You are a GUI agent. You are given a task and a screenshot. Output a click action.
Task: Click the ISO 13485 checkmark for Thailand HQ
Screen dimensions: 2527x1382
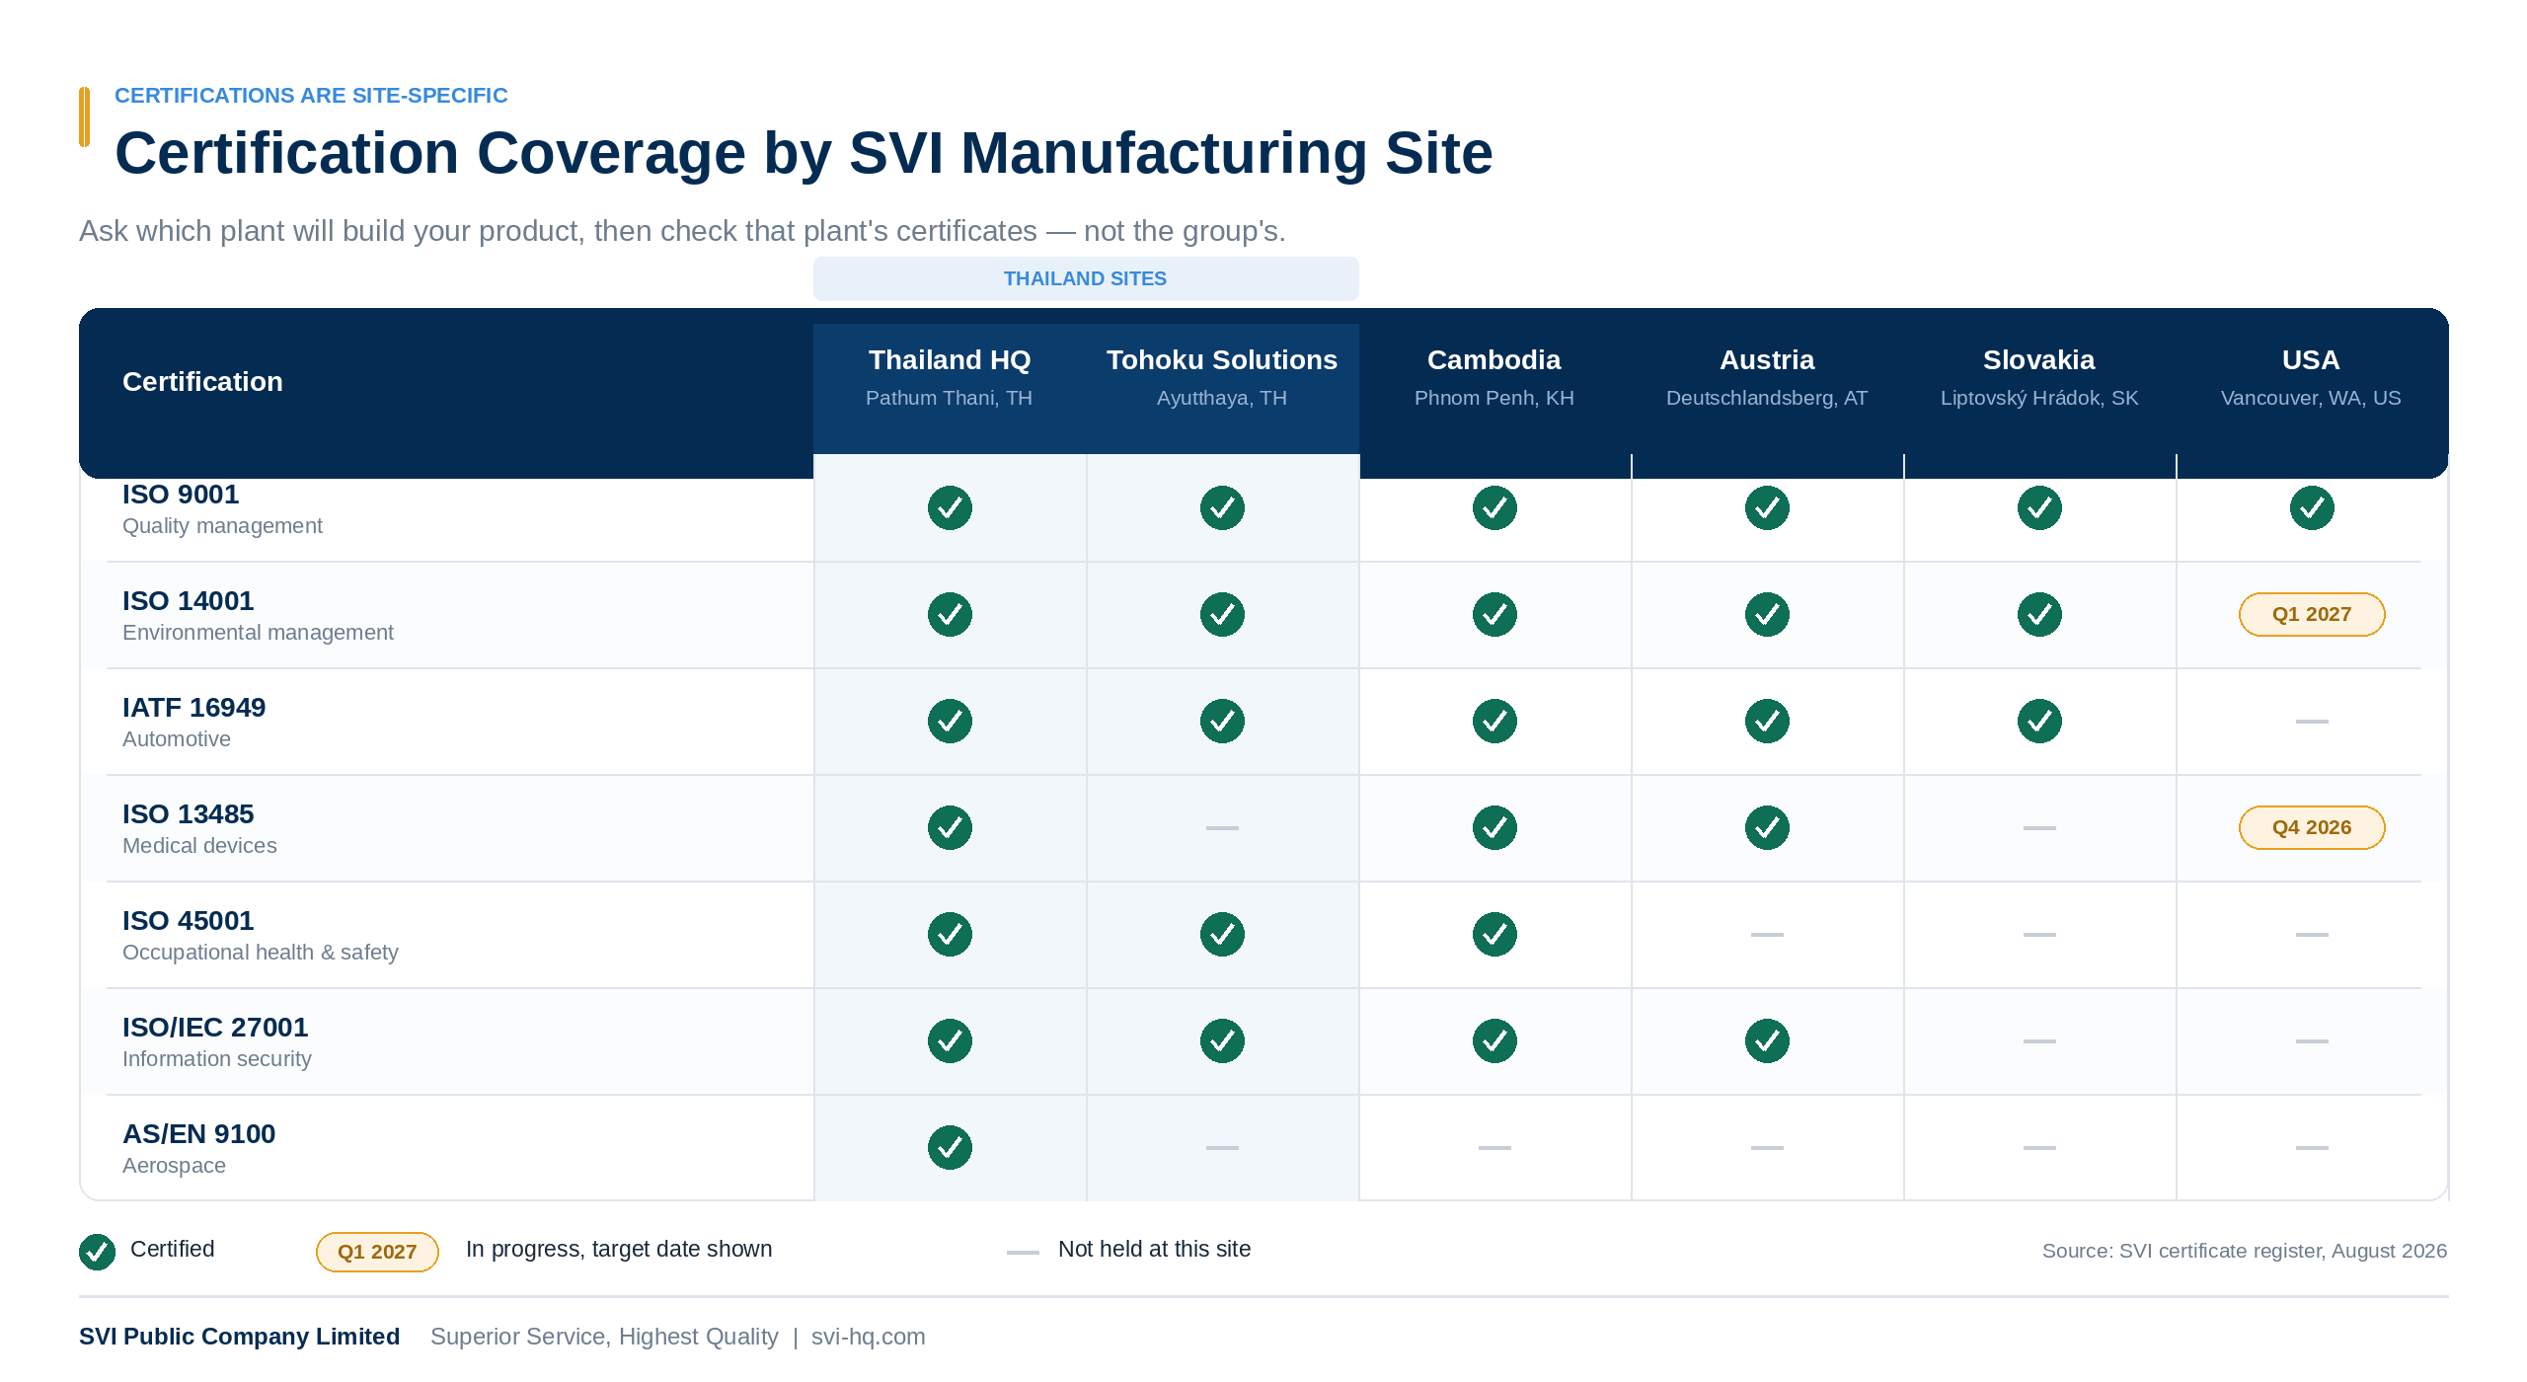pyautogui.click(x=950, y=828)
